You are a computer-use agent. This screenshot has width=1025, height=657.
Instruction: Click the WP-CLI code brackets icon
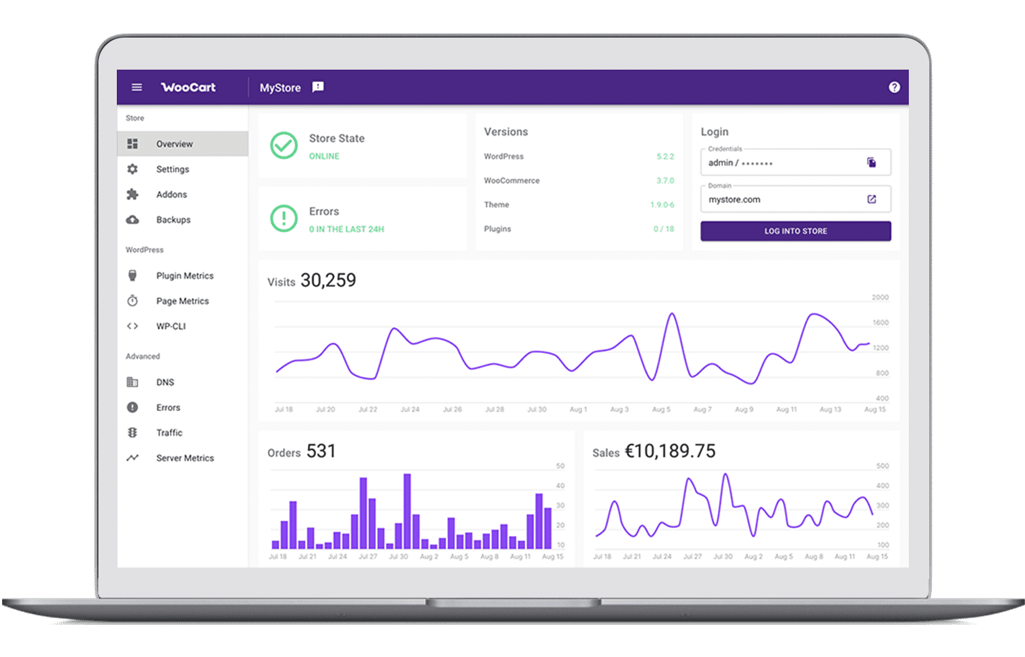point(133,326)
